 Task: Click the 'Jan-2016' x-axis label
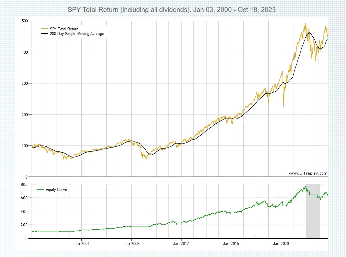[x=231, y=244]
